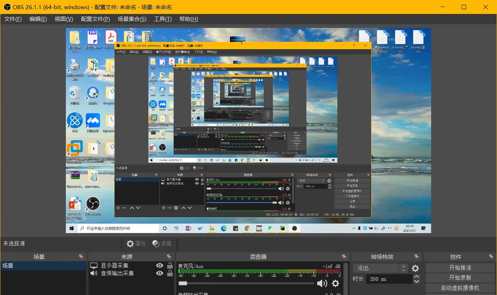Undock the 来源 panel via float icon
This screenshot has width=497, height=295.
coord(169,257)
